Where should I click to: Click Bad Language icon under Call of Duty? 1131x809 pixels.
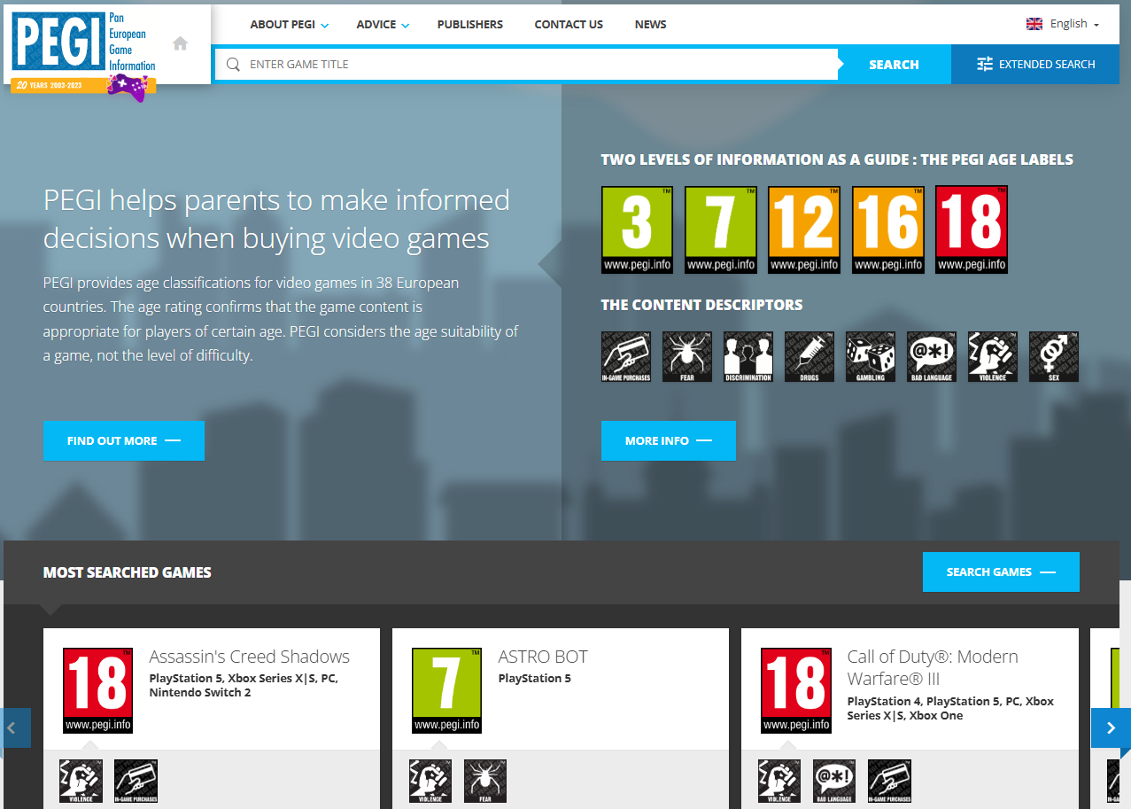[834, 782]
